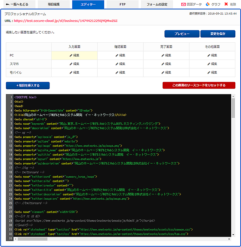Click the meta charset="utf-8" line
The height and width of the screenshot is (247, 241).
coord(31,119)
